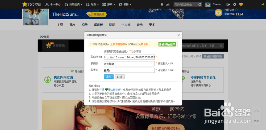
Task: Click the 歌手名 input field
Action: coord(129,70)
